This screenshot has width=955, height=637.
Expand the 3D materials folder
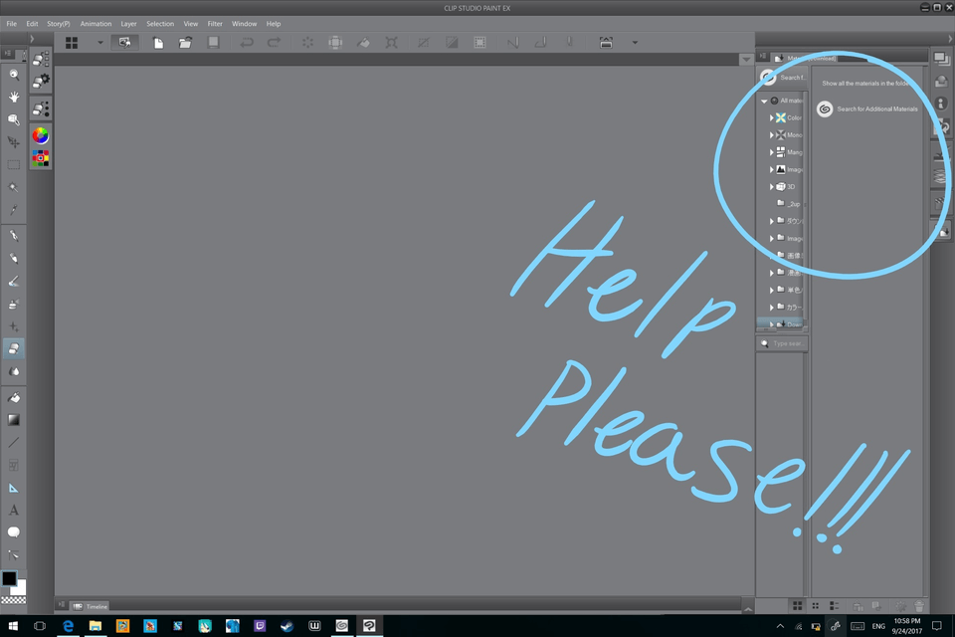pyautogui.click(x=771, y=187)
